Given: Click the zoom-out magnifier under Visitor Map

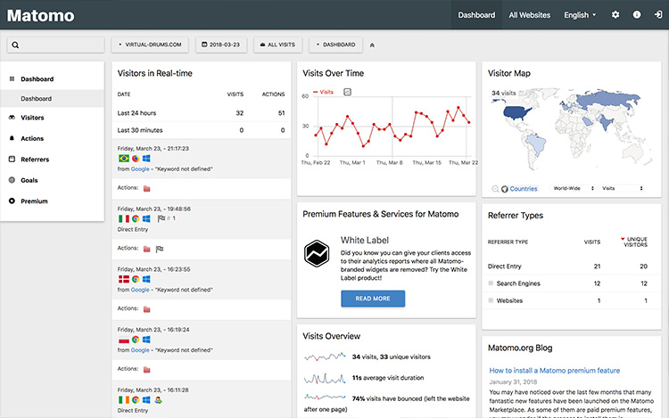Looking at the screenshot, I should (x=495, y=189).
